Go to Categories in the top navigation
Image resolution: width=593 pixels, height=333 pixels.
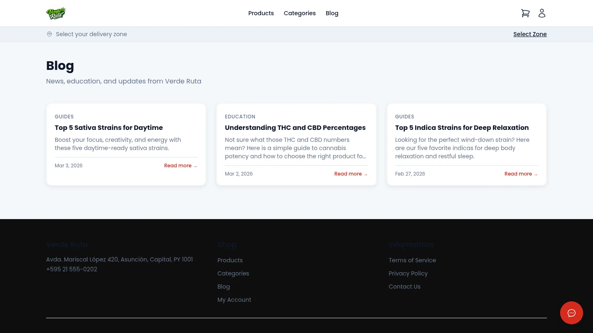pyautogui.click(x=299, y=13)
